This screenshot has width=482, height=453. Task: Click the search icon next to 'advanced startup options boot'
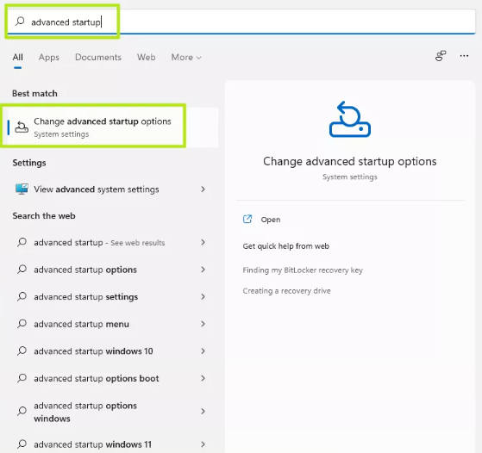[x=22, y=378]
